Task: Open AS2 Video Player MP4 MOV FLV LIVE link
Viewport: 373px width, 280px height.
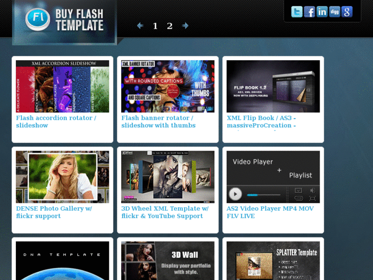Action: [270, 212]
